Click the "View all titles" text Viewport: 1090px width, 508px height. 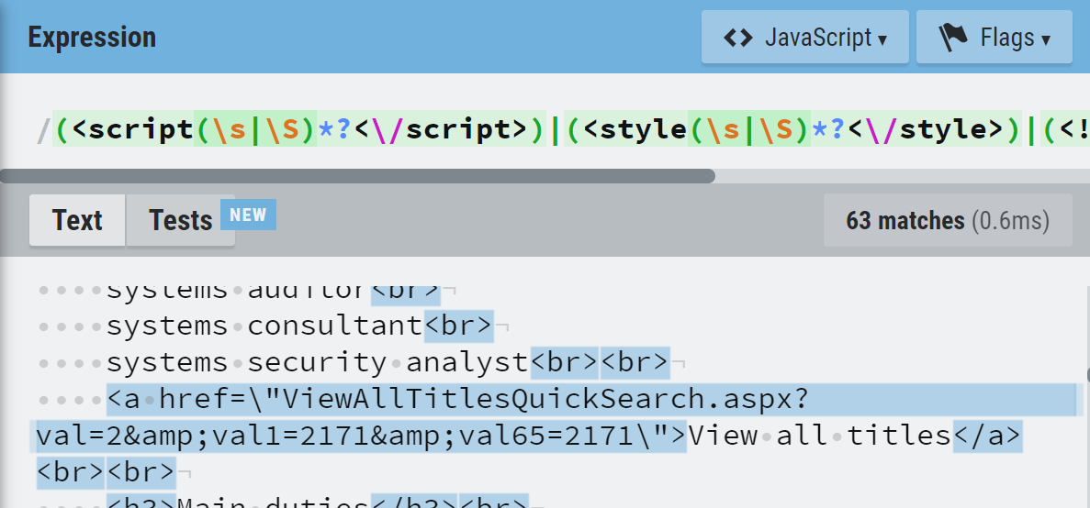[x=819, y=436]
